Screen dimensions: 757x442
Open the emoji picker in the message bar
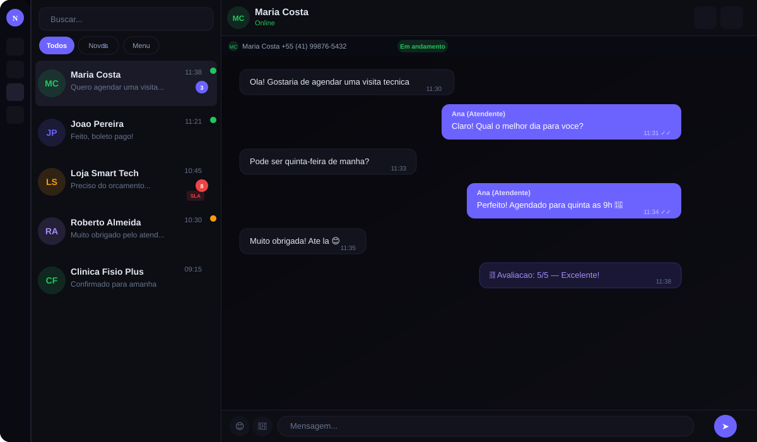point(240,426)
